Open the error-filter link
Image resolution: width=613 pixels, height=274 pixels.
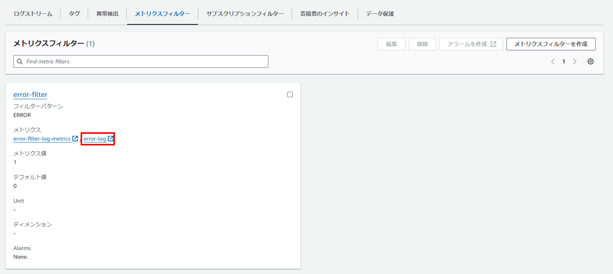pyautogui.click(x=30, y=95)
